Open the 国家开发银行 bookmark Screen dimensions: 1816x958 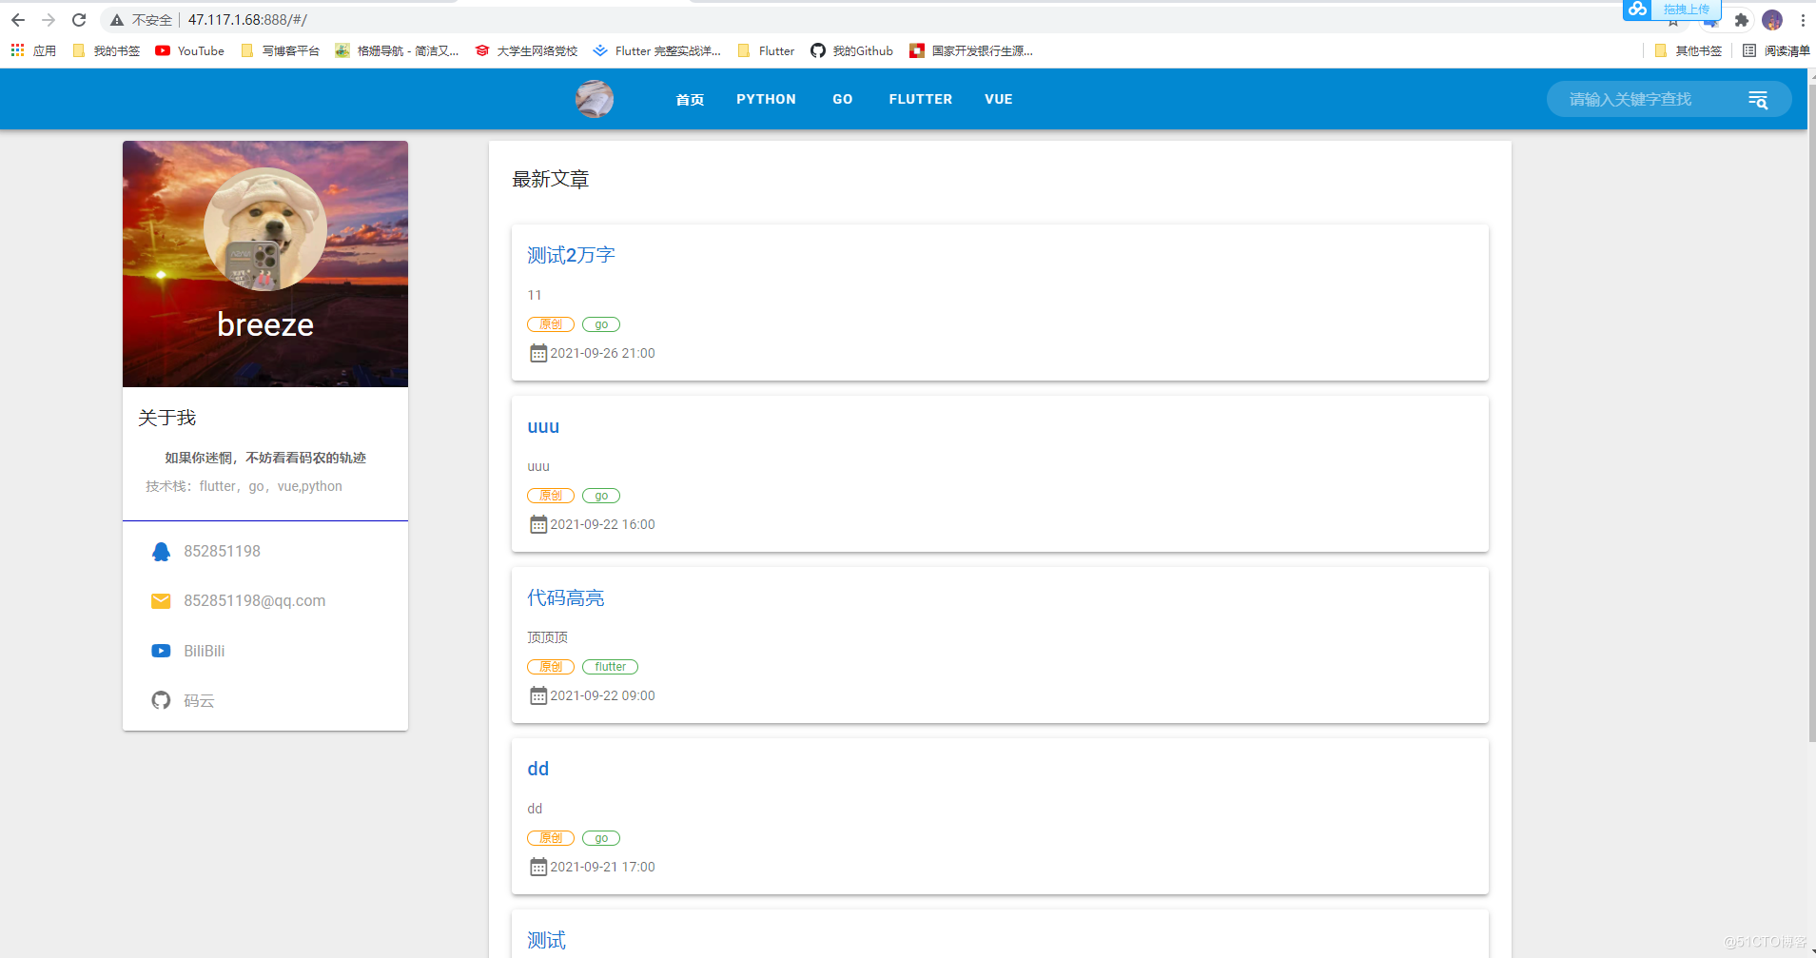click(970, 50)
